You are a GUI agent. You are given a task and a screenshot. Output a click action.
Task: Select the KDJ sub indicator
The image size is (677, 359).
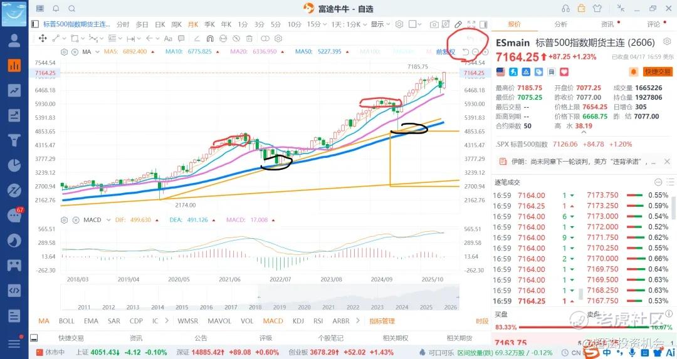point(298,321)
